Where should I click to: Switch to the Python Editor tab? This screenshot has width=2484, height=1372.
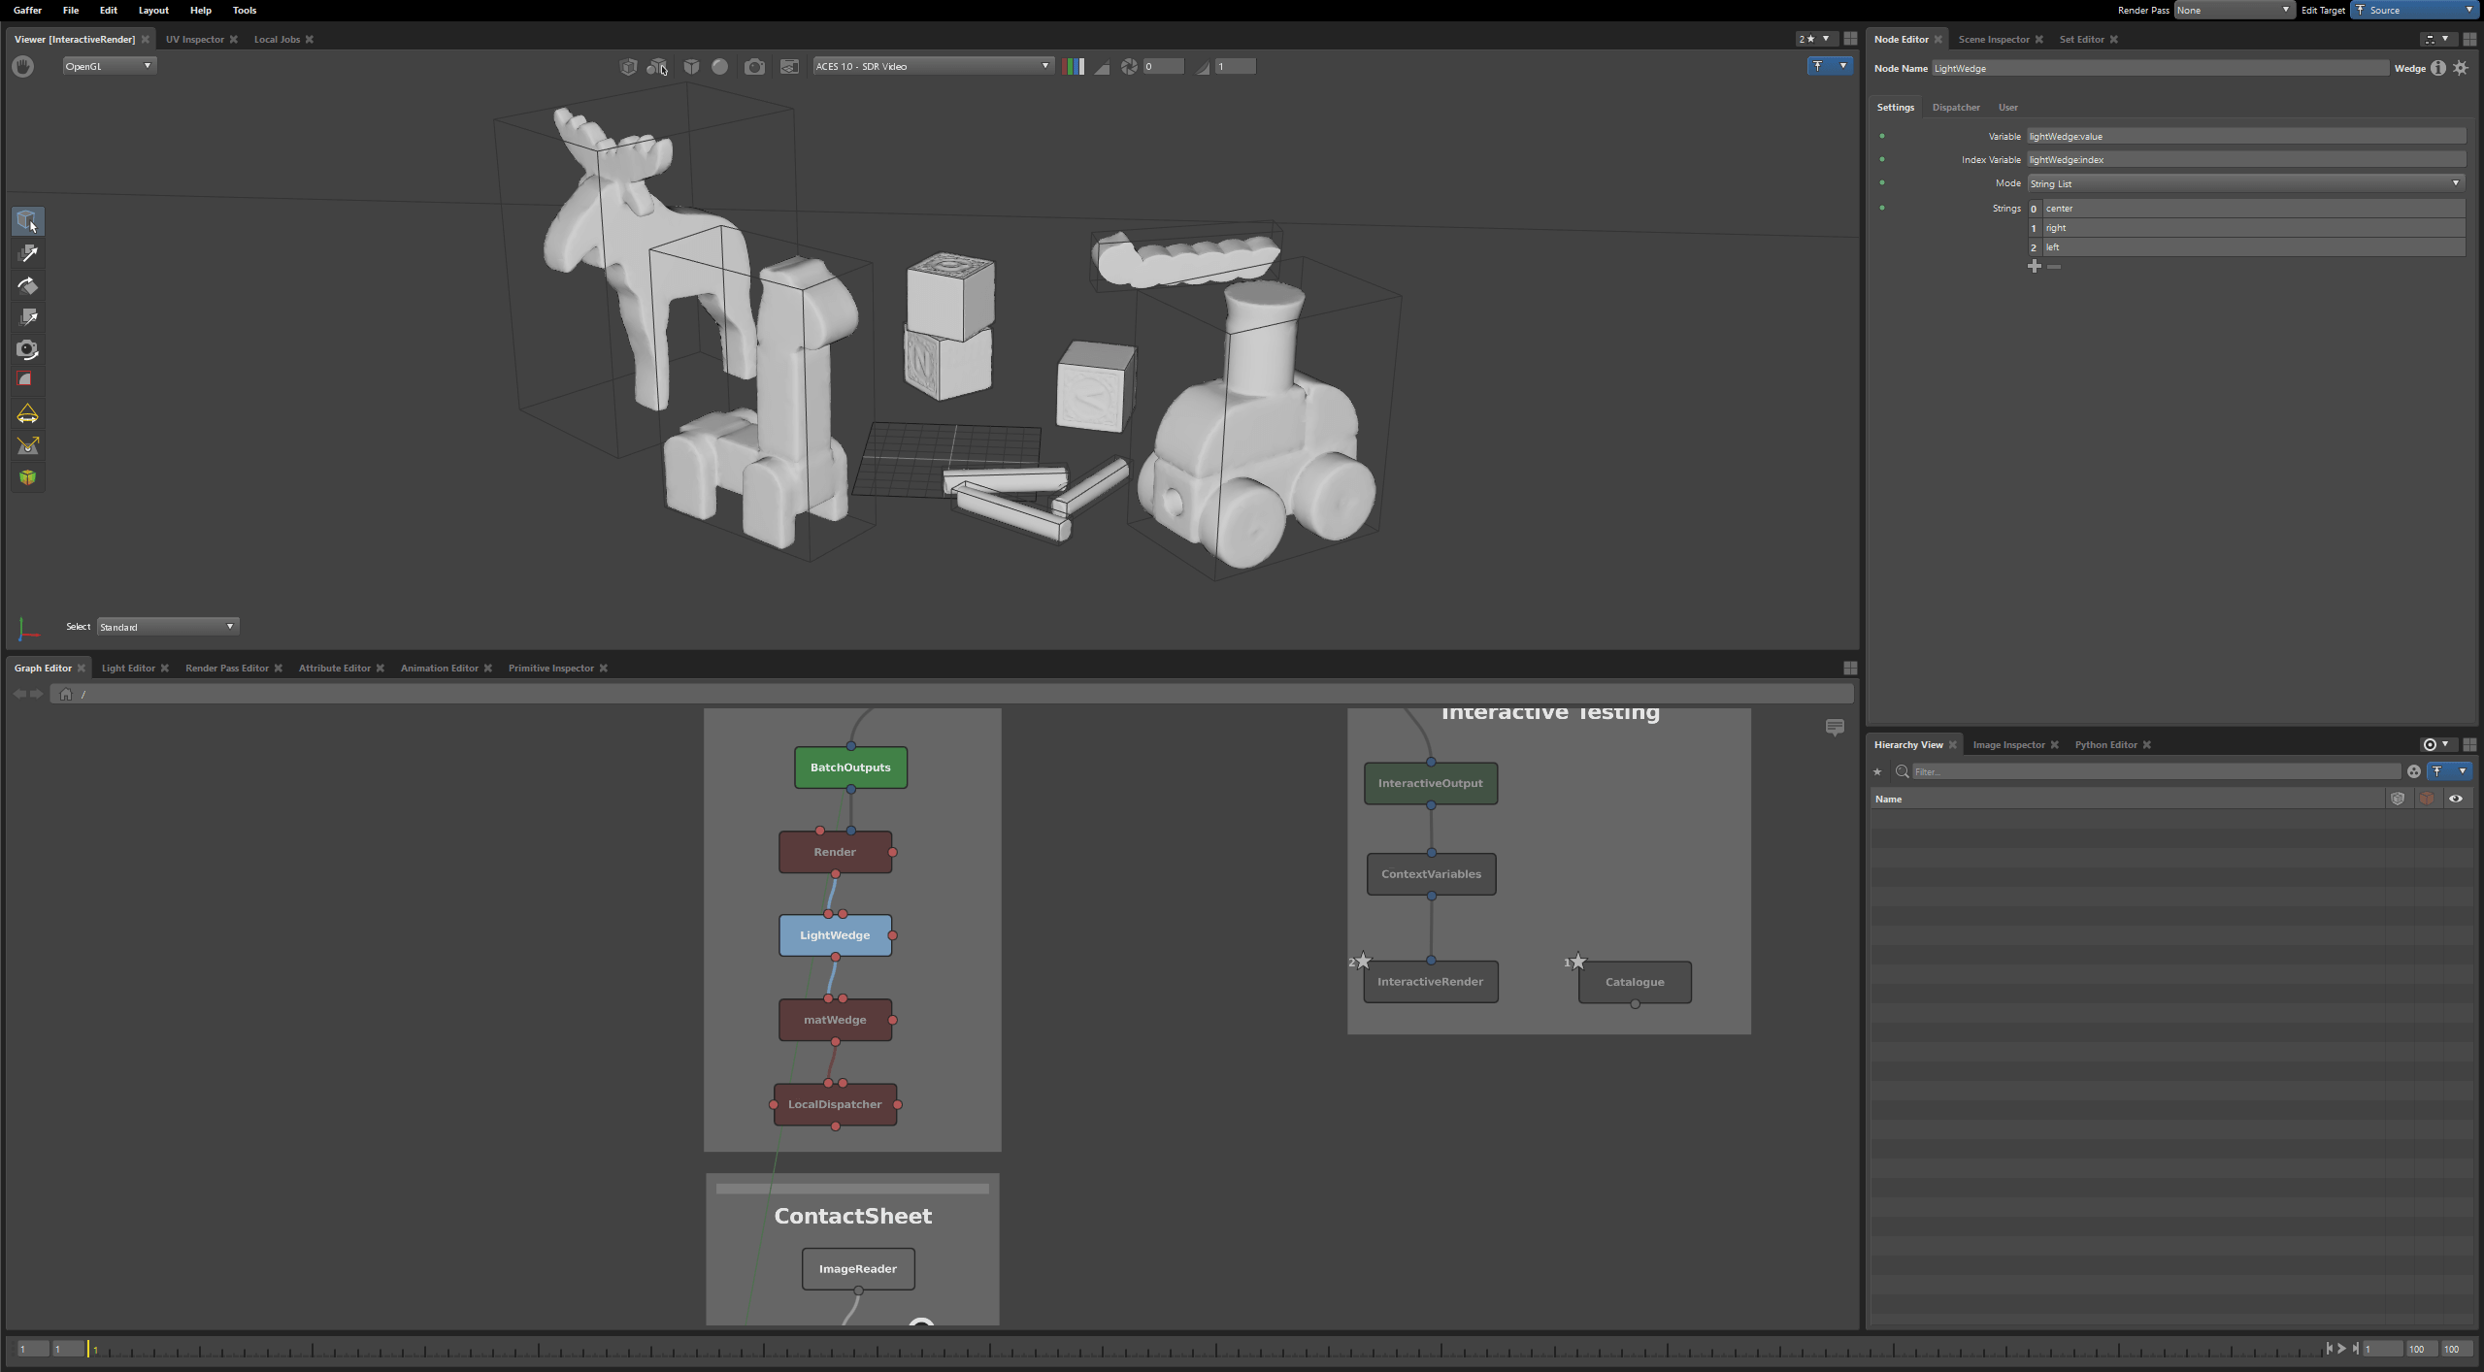[2105, 744]
